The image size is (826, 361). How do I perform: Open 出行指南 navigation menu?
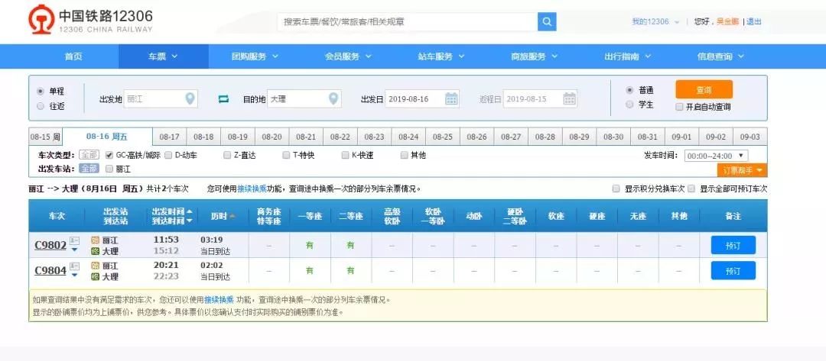click(627, 56)
